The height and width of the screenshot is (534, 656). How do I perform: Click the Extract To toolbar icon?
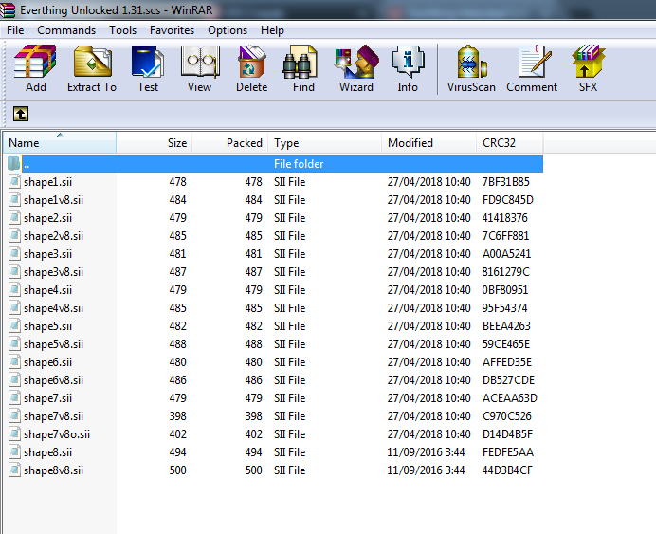pyautogui.click(x=93, y=62)
